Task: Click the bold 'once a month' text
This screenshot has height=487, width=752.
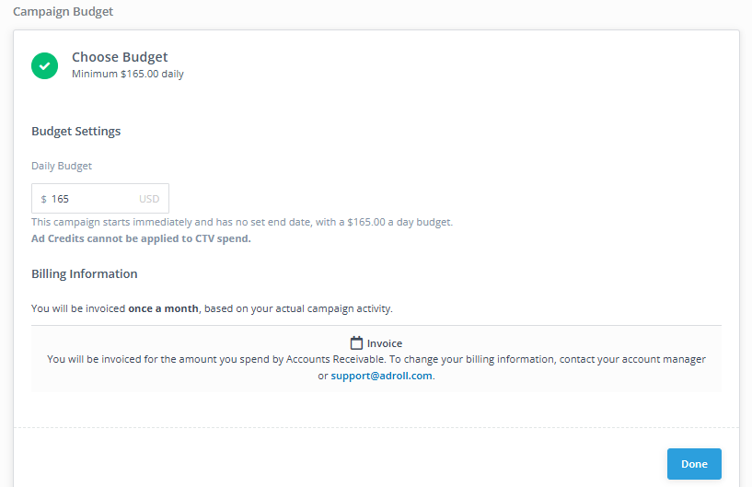Action: (x=163, y=308)
